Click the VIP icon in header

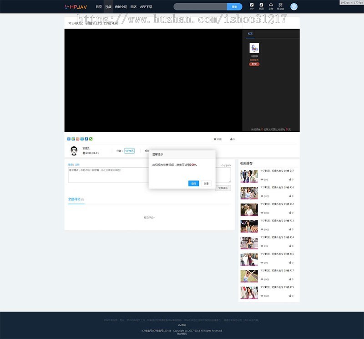click(252, 6)
